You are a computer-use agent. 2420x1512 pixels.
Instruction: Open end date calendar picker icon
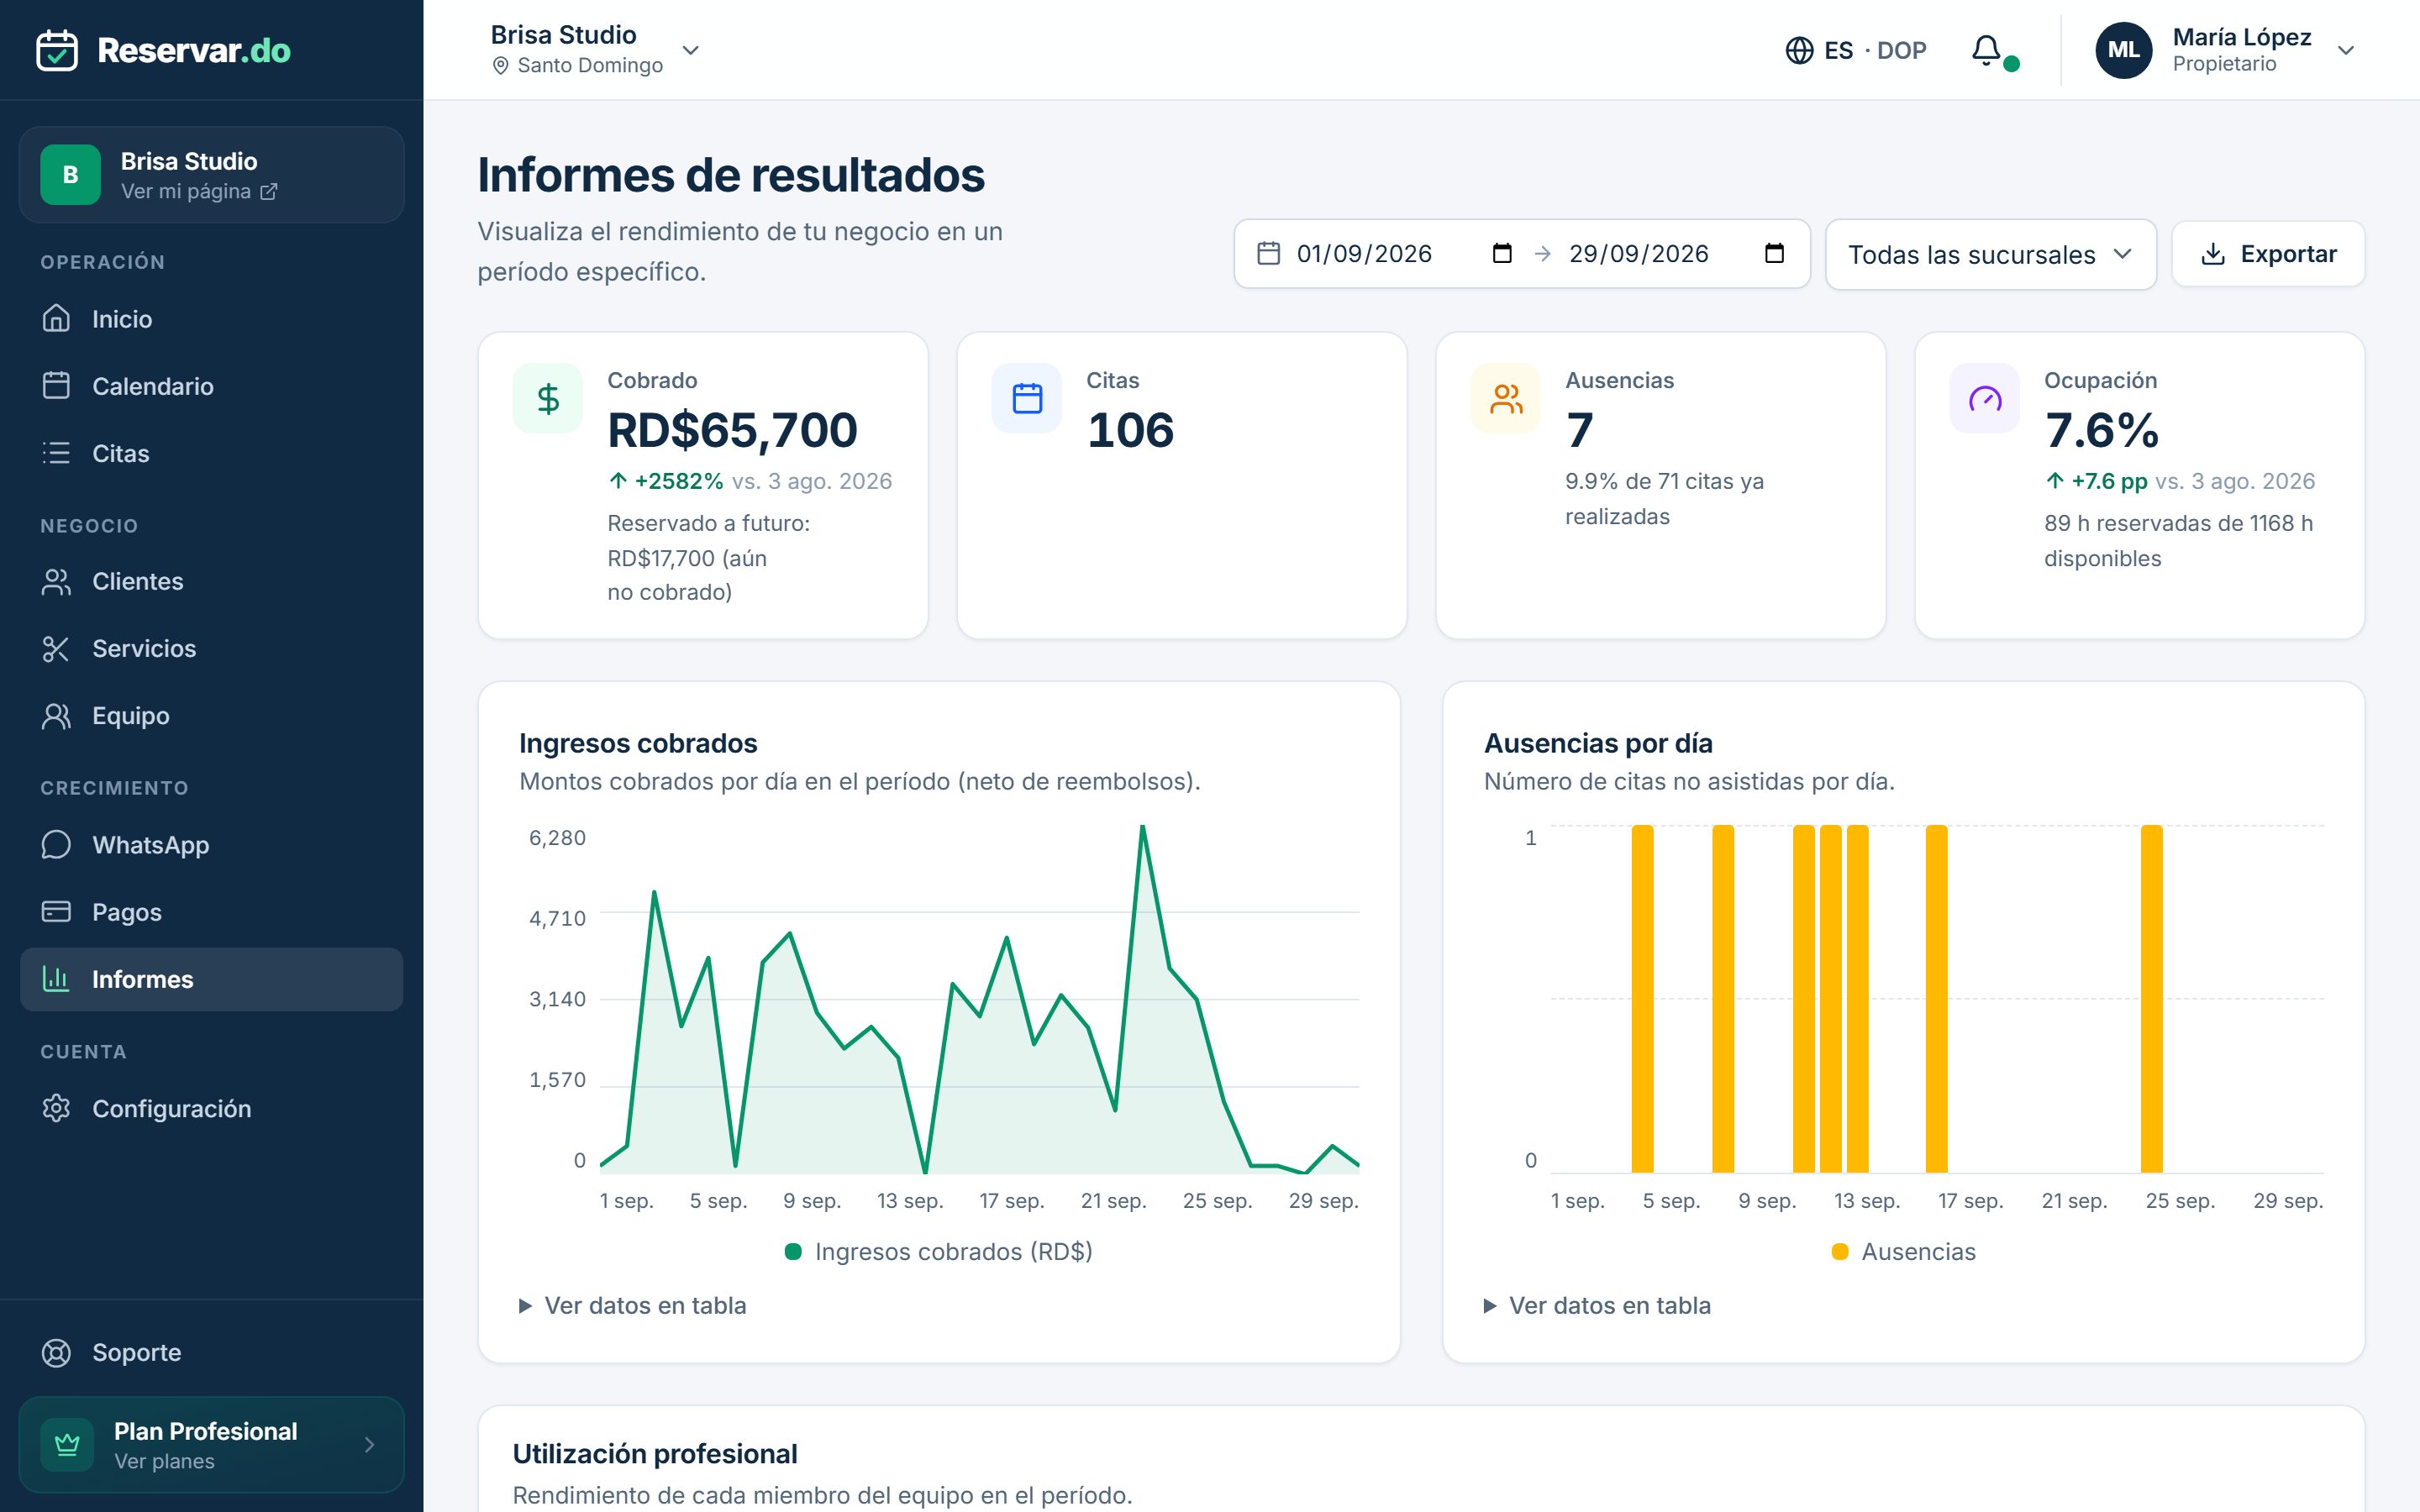coord(1774,253)
